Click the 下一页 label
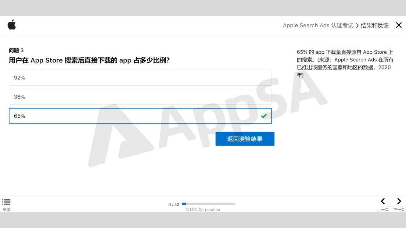This screenshot has height=228, width=406. pyautogui.click(x=399, y=210)
